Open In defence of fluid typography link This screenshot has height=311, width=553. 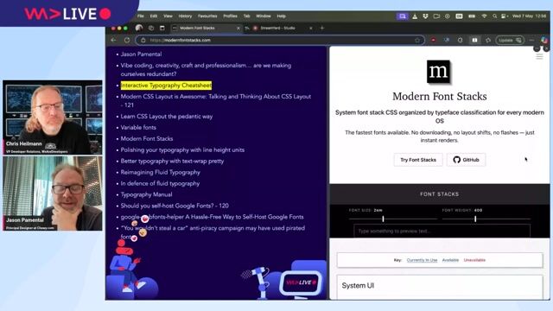point(160,183)
